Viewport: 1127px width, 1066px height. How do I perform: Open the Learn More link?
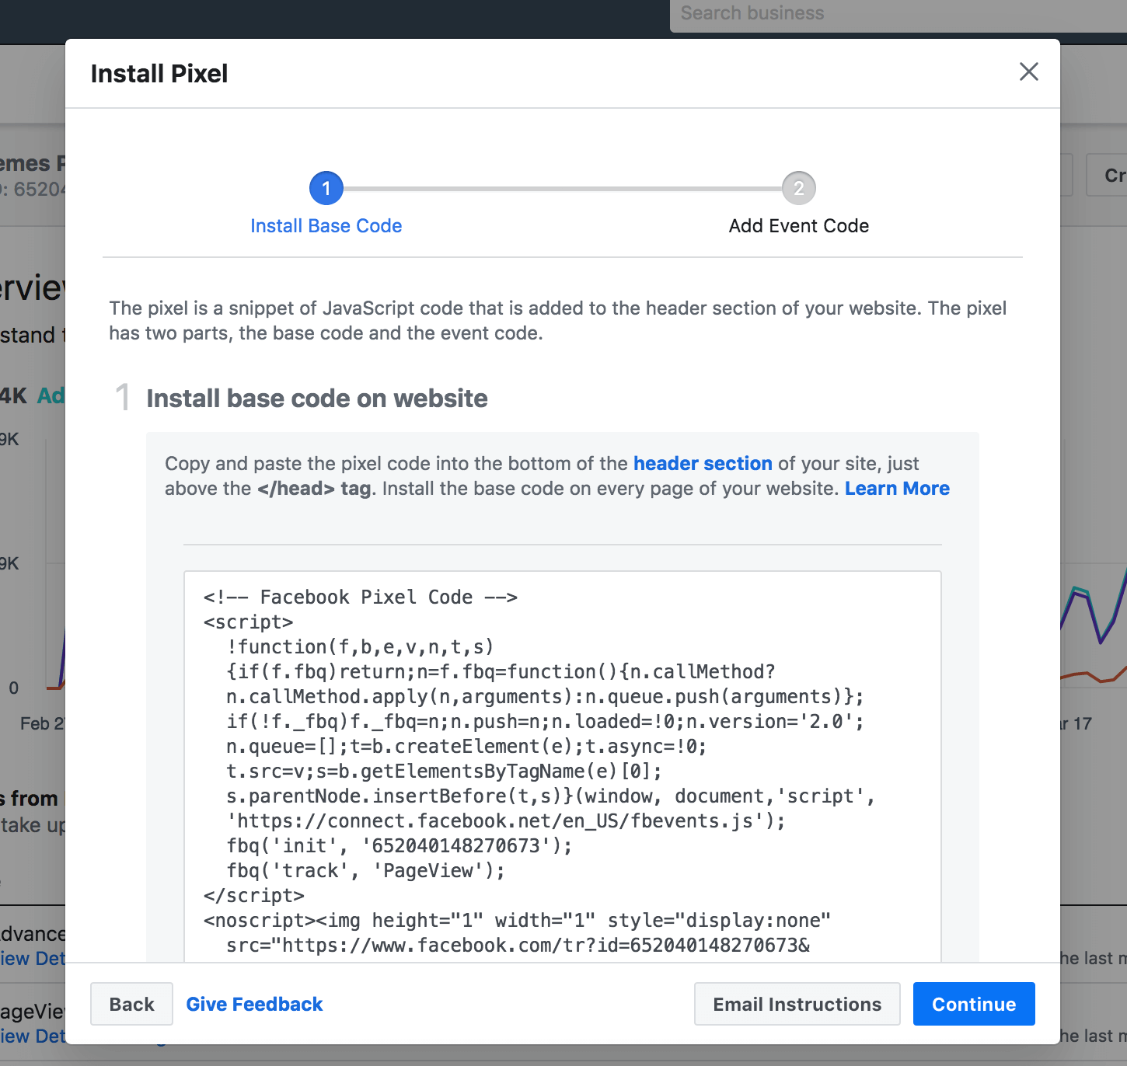tap(897, 489)
